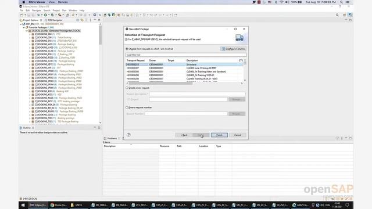Open the Window menu
372x209 pixels.
pyautogui.click(x=73, y=10)
